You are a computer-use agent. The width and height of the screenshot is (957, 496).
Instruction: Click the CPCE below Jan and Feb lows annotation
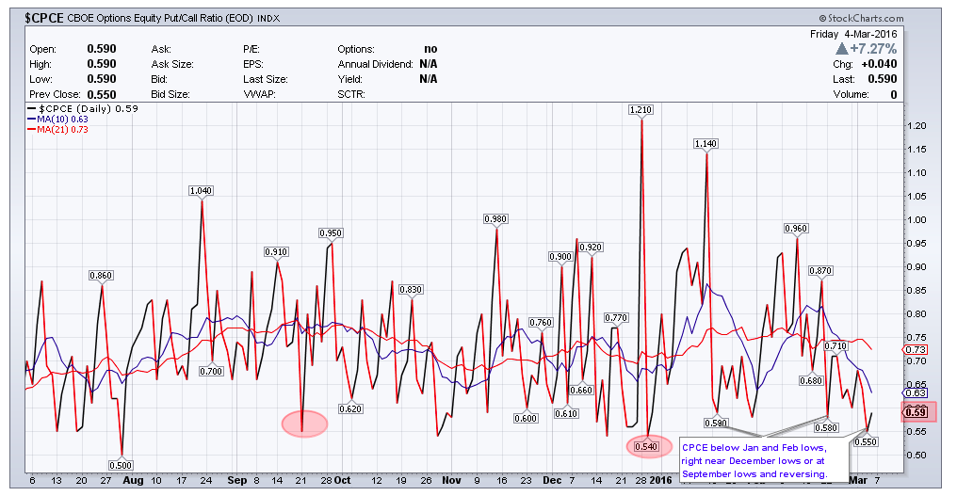(x=763, y=460)
